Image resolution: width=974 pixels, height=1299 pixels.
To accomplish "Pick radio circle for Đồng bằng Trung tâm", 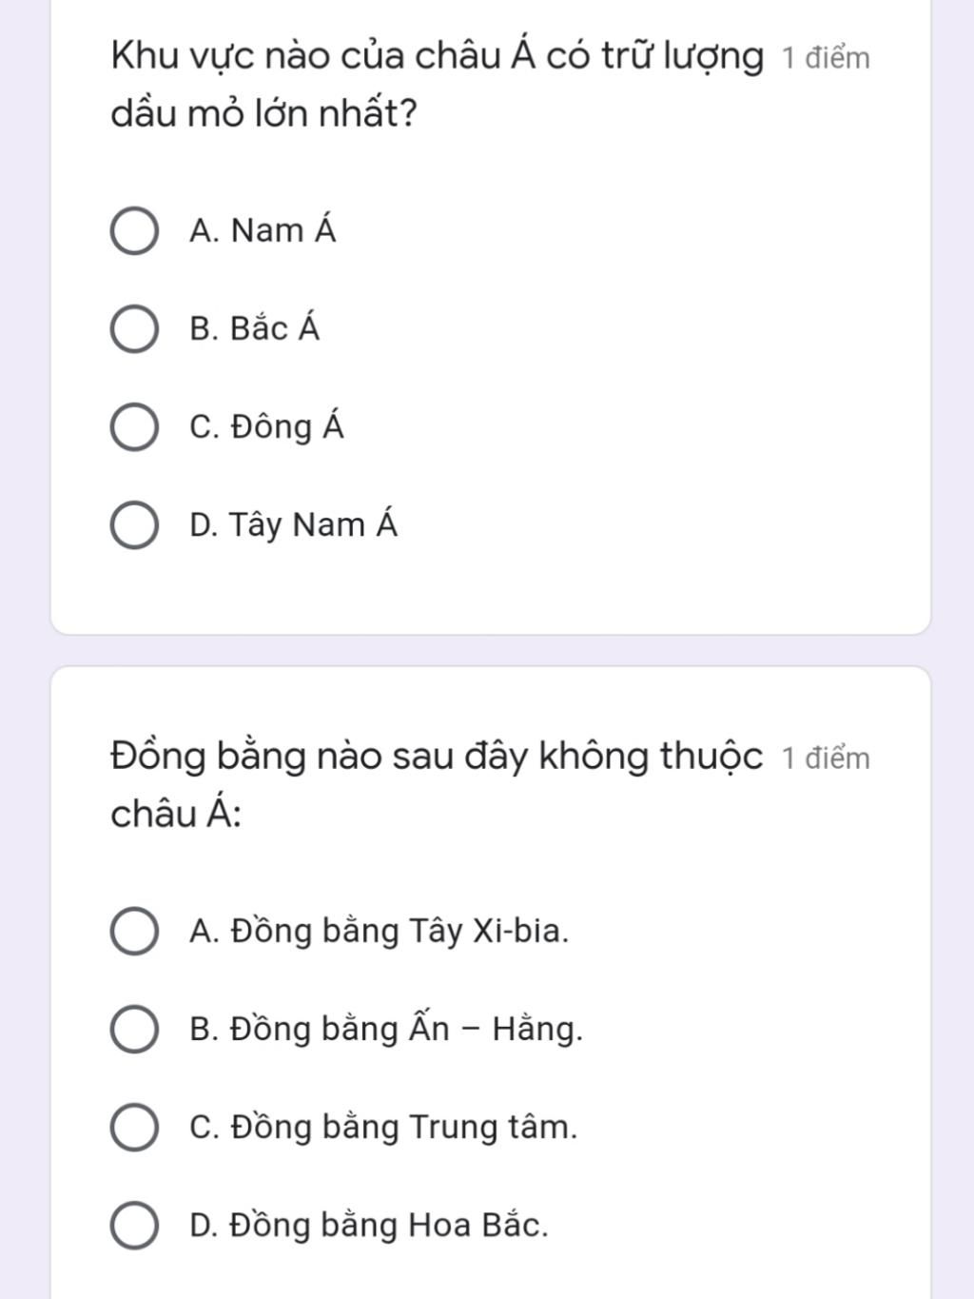I will pos(134,1128).
